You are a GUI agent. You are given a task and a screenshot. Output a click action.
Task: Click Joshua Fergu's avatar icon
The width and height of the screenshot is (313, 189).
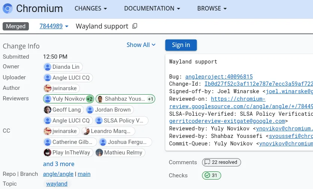click(x=103, y=142)
